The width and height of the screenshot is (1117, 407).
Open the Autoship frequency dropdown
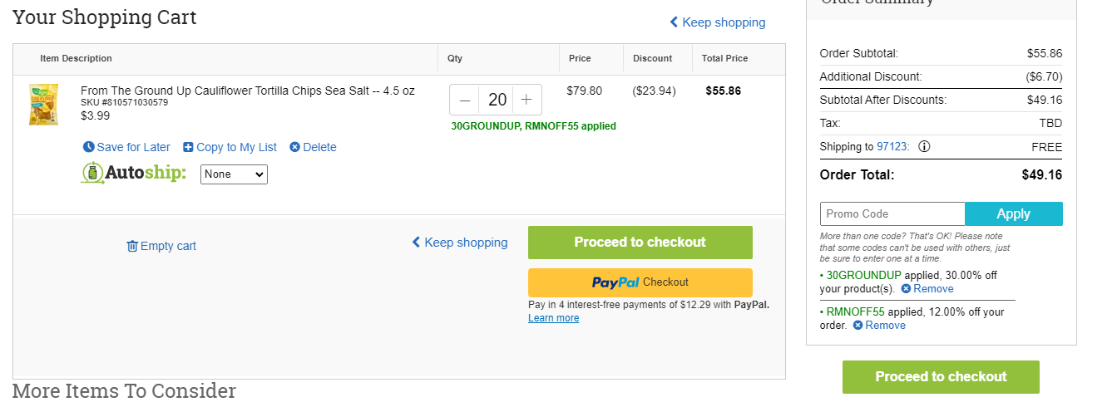tap(234, 174)
